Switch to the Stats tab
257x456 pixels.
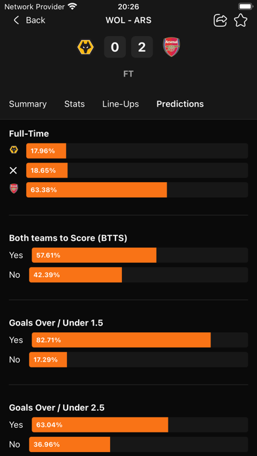pos(75,104)
